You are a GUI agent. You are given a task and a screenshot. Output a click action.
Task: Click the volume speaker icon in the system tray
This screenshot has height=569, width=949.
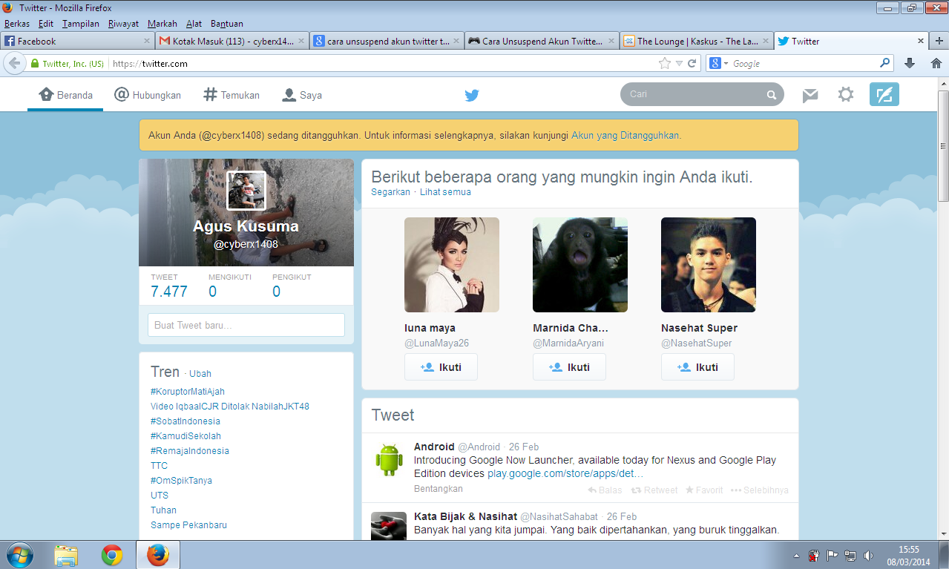pos(867,555)
